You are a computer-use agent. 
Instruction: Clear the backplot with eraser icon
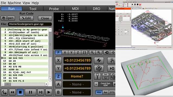(107, 52)
